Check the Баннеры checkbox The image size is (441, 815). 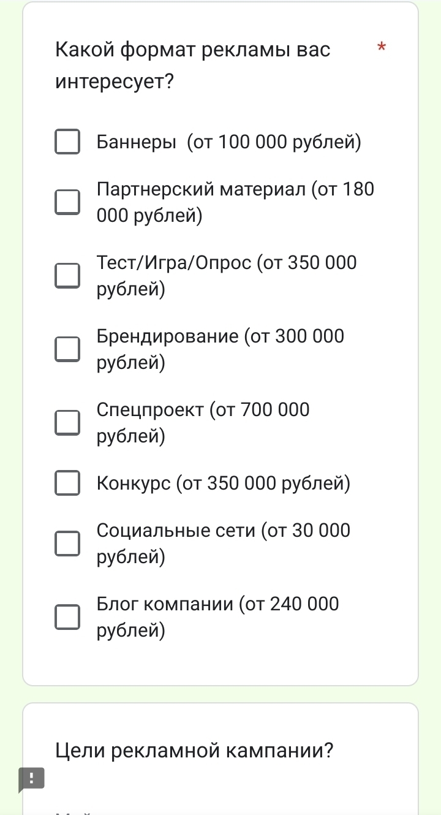coord(67,142)
